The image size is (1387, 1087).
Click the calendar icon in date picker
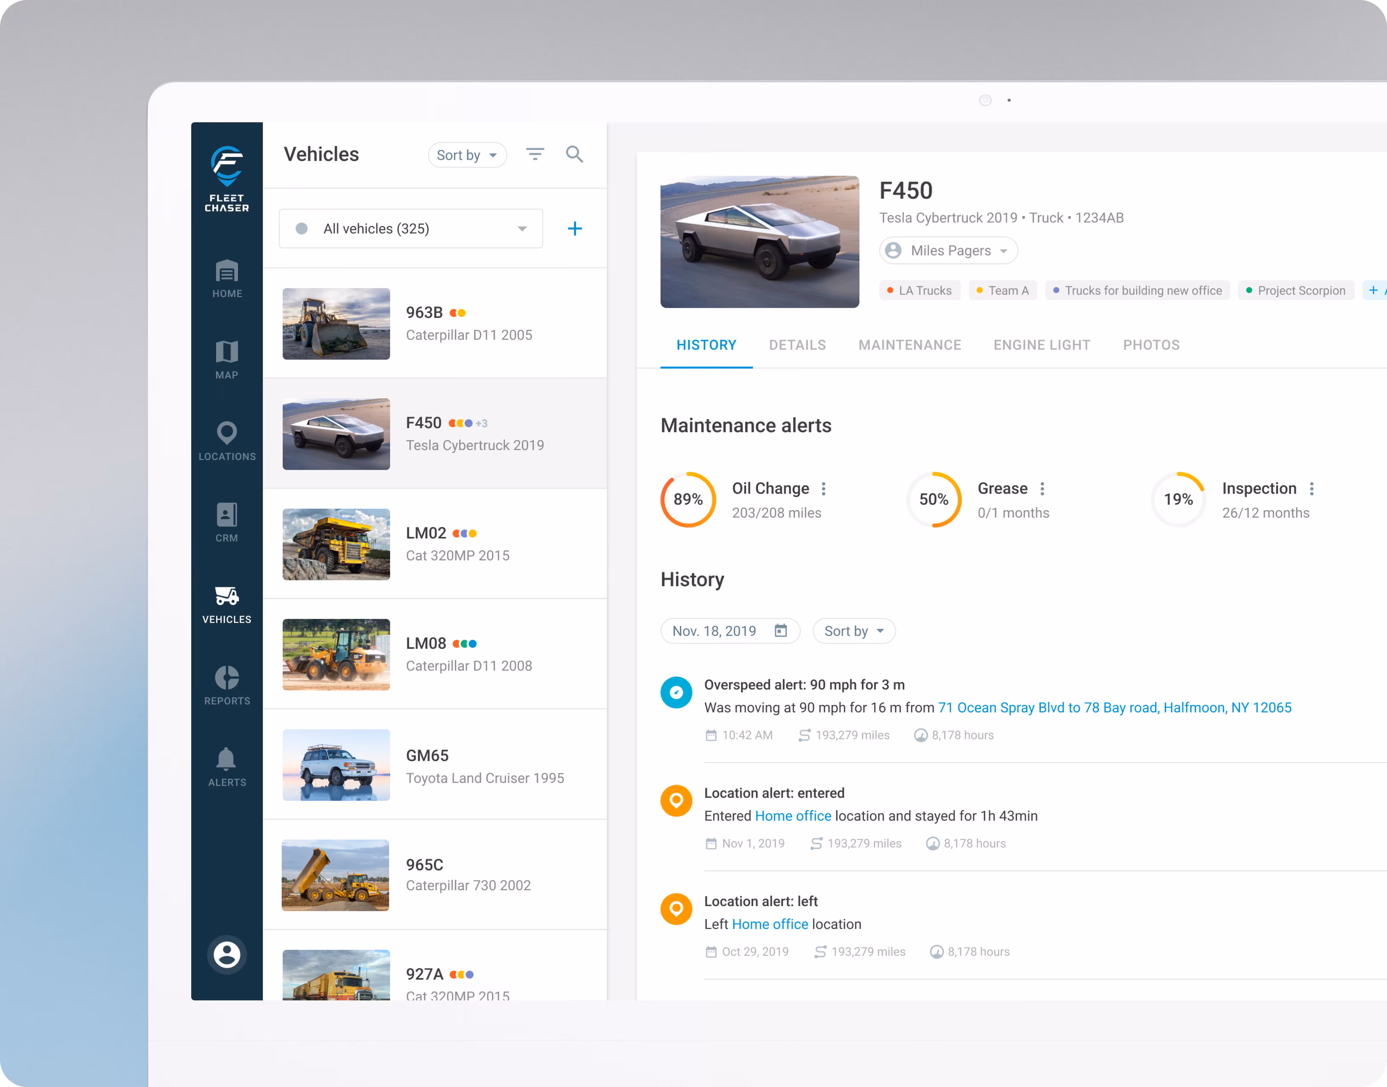pyautogui.click(x=781, y=630)
